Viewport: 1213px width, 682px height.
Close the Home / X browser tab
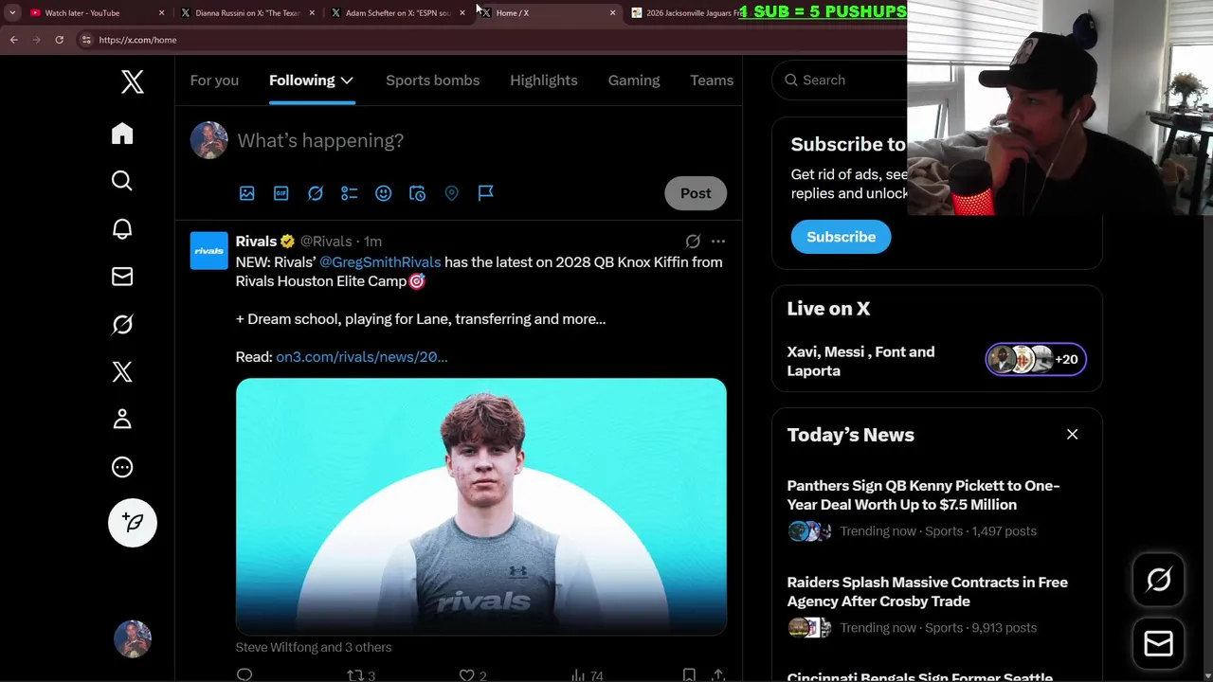[612, 13]
